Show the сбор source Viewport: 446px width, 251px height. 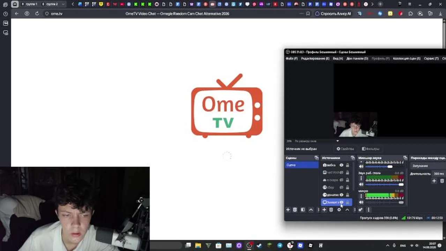[x=342, y=187]
